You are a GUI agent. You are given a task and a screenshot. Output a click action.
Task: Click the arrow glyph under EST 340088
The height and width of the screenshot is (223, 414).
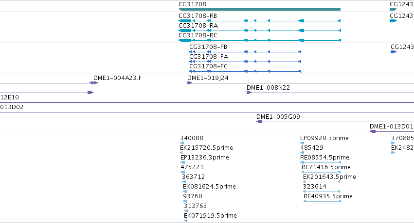182,143
